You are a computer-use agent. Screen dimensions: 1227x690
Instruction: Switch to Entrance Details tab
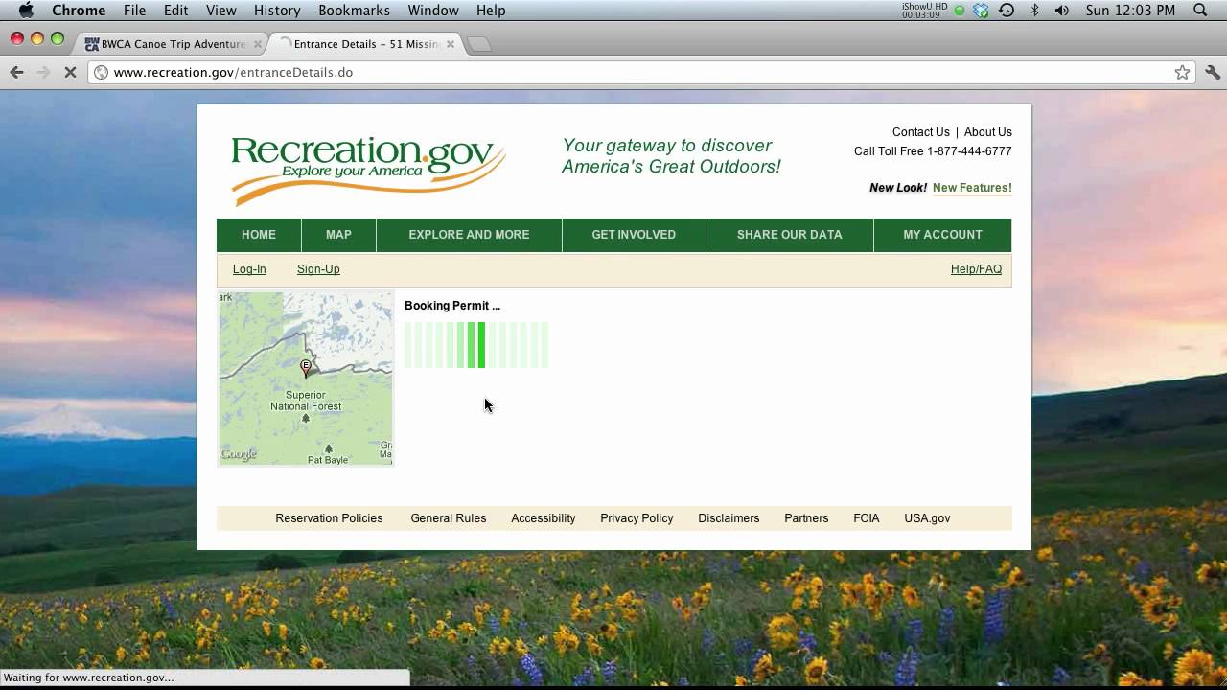[x=366, y=44]
